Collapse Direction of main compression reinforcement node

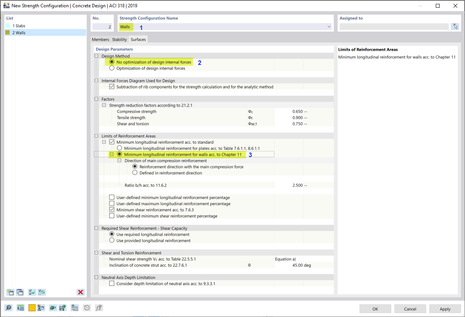click(x=120, y=160)
